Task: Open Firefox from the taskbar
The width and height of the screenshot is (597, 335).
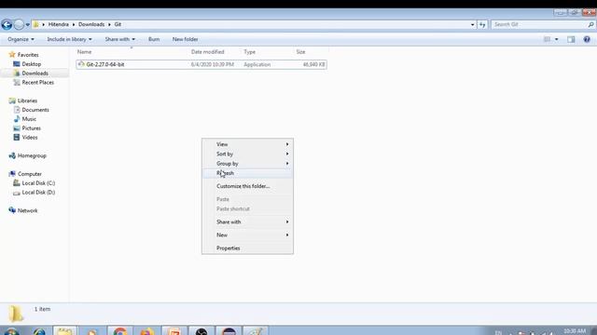Action: (146, 331)
